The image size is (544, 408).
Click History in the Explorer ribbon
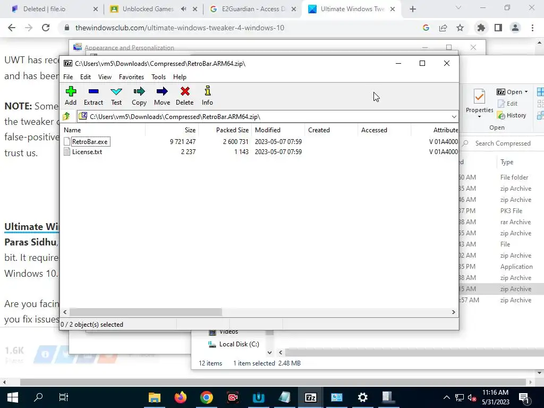[x=512, y=115]
